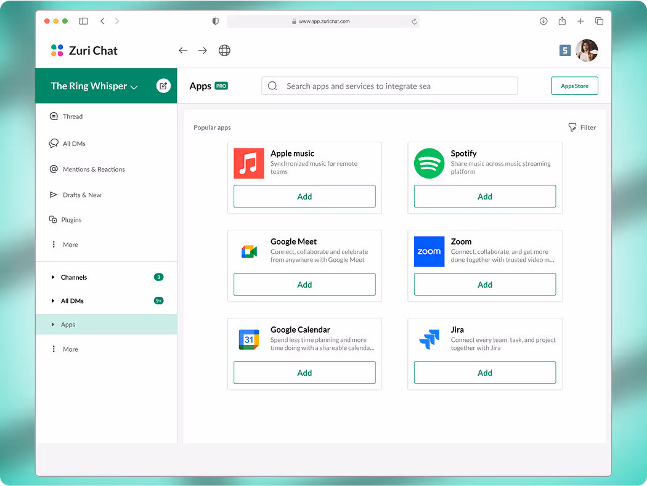Click the compose new message icon

(163, 86)
